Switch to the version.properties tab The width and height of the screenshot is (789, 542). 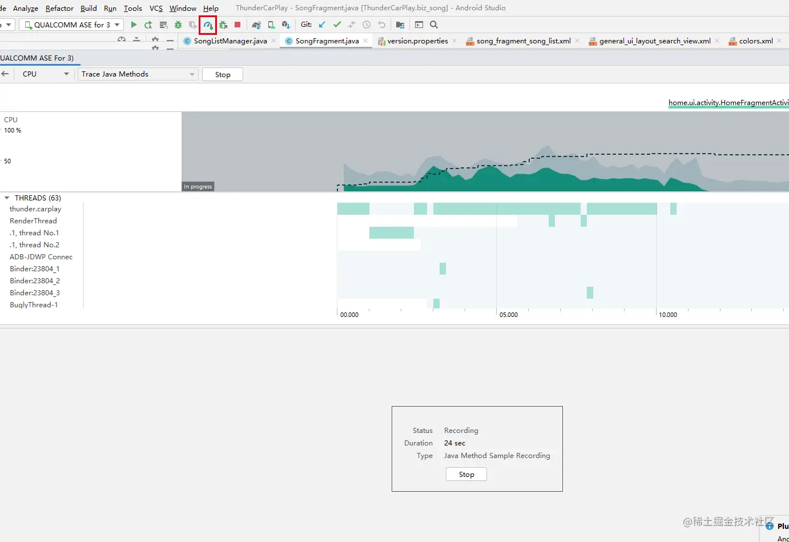417,41
